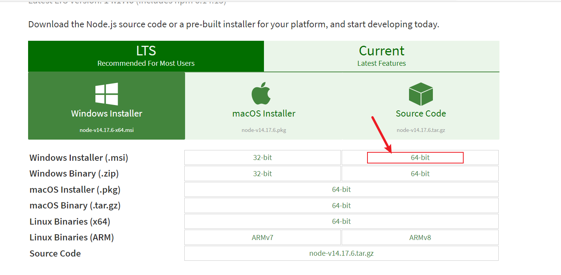Click the Linux Binaries (ARM) row label
The image size is (561, 275).
point(72,237)
